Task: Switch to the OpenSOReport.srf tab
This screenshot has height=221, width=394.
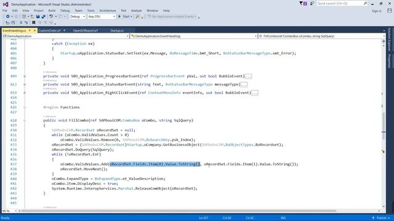Action: click(x=86, y=31)
